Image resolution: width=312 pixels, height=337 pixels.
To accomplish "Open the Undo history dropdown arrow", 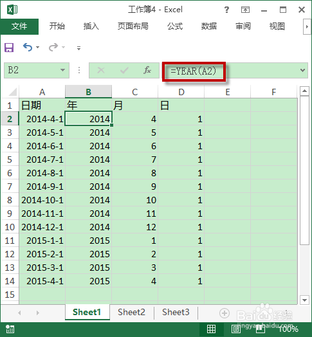I will [38, 47].
